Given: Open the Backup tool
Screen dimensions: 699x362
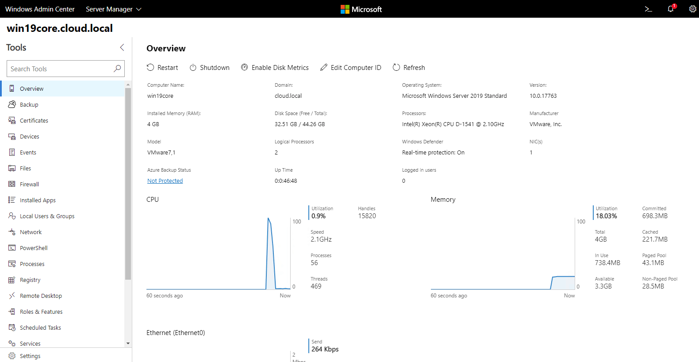Looking at the screenshot, I should pos(63,104).
